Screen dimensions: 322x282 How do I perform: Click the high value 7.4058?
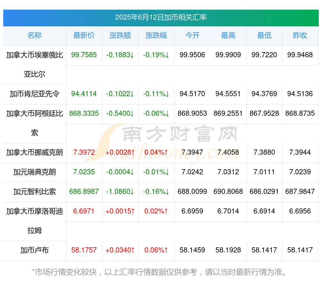[x=228, y=152]
